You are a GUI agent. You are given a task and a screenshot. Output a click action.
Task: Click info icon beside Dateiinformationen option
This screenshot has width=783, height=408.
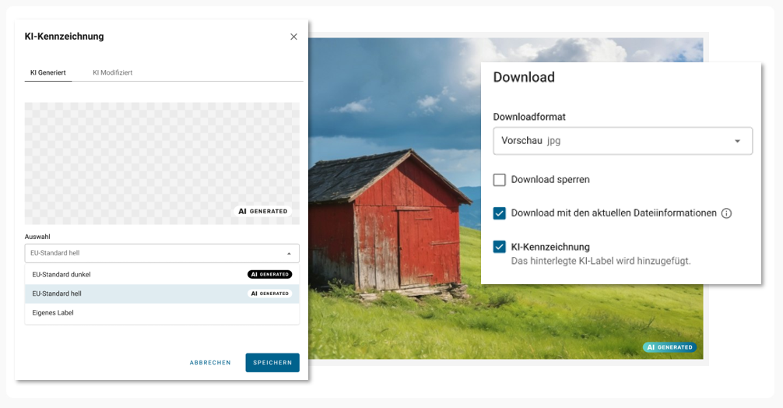(x=727, y=214)
